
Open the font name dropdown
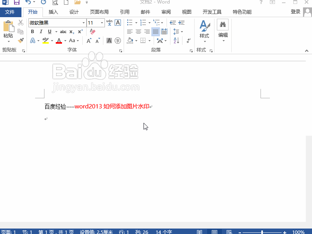pyautogui.click(x=83, y=23)
